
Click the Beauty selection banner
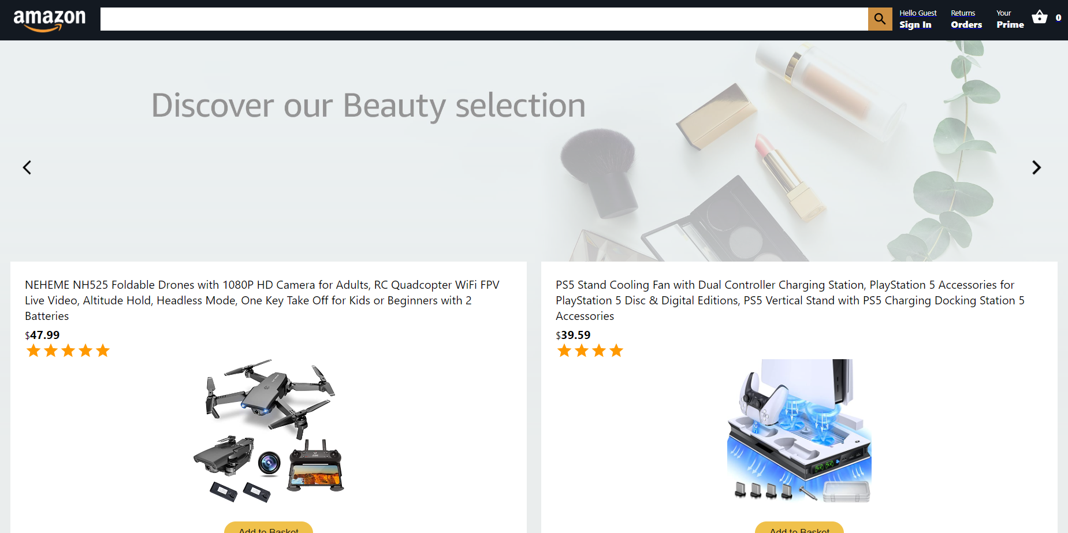point(534,151)
